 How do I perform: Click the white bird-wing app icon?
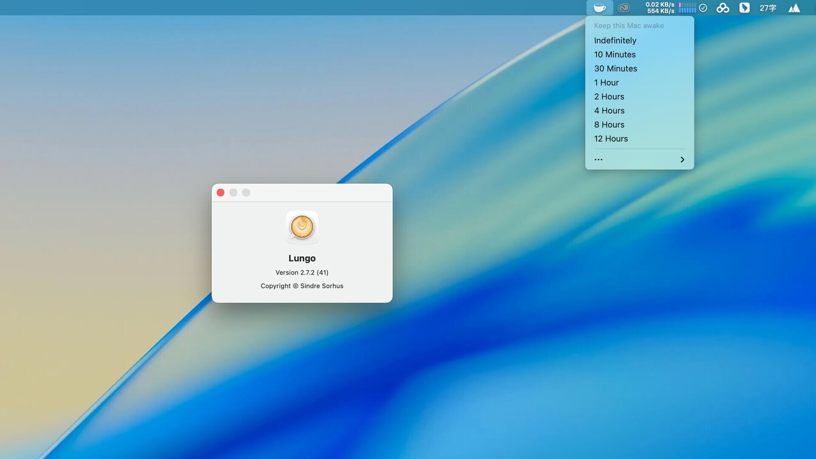click(x=744, y=8)
